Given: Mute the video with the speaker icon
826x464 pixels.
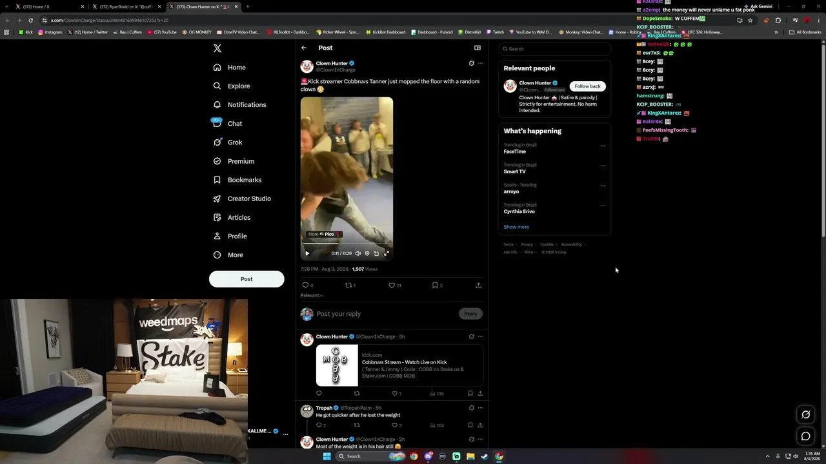Looking at the screenshot, I should click(358, 253).
